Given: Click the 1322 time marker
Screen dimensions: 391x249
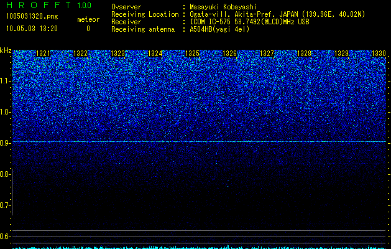Looking at the screenshot, I should pyautogui.click(x=80, y=54).
